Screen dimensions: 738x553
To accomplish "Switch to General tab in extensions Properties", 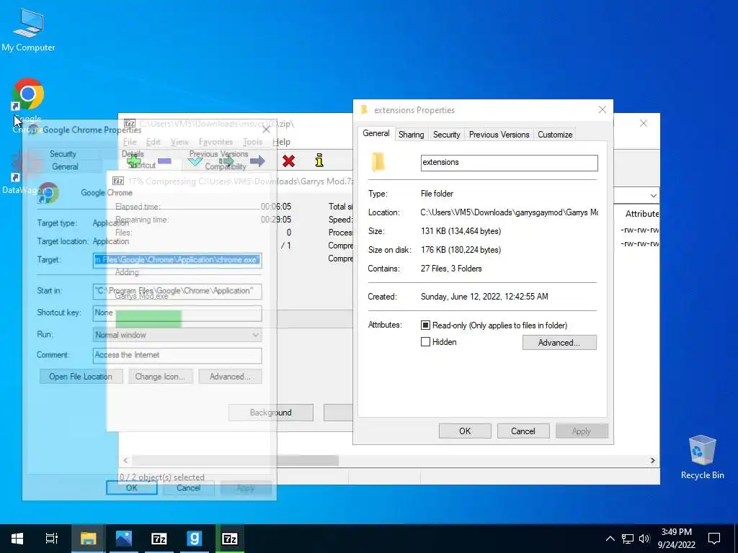I will point(376,133).
